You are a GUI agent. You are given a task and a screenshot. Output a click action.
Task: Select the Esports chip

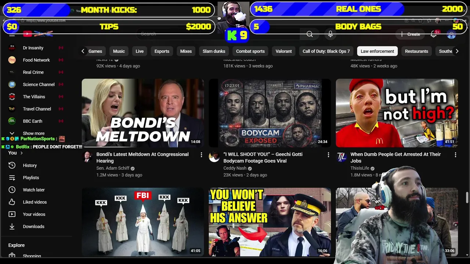162,51
